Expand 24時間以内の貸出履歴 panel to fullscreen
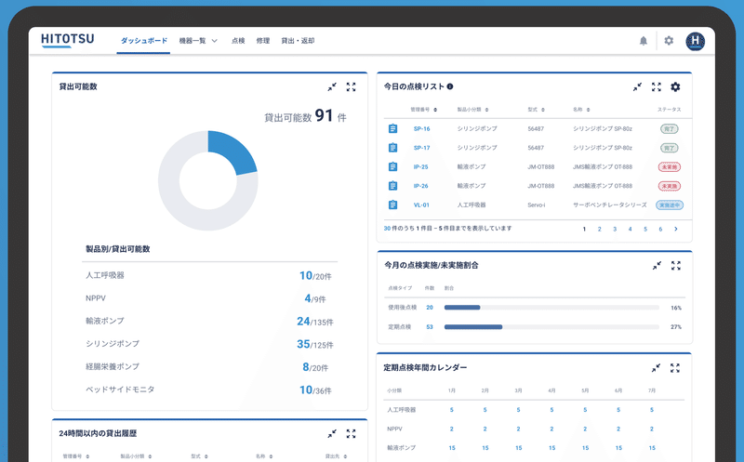This screenshot has height=462, width=744. click(352, 433)
